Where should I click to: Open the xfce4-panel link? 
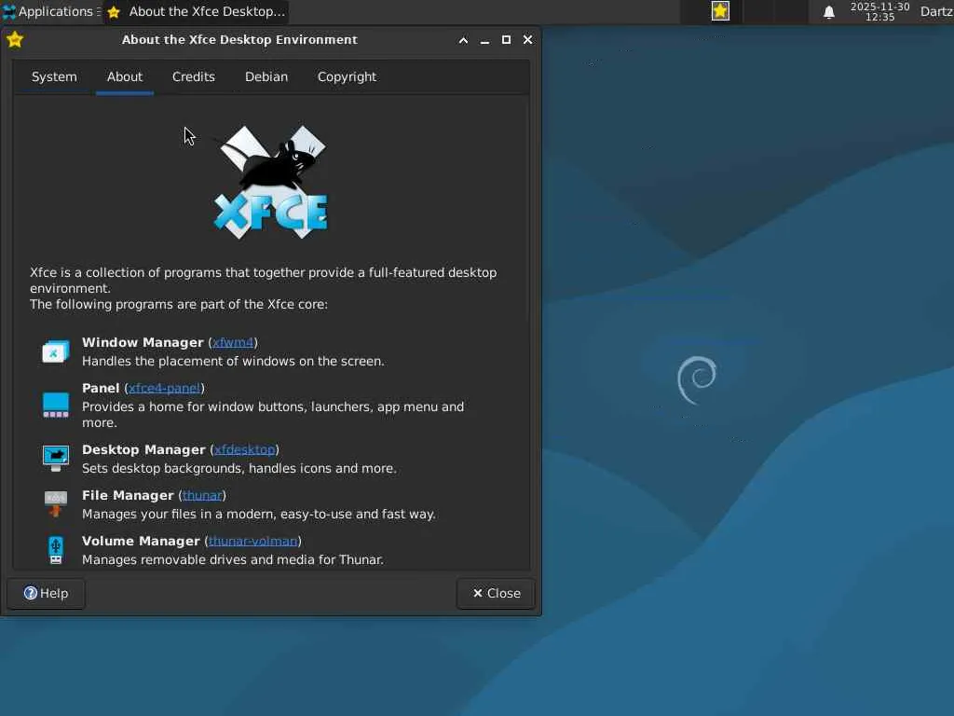(164, 388)
